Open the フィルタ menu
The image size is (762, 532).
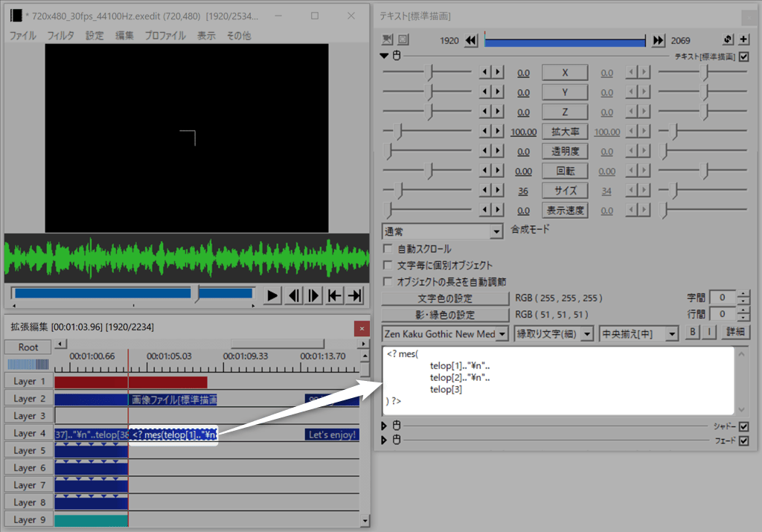[x=60, y=35]
